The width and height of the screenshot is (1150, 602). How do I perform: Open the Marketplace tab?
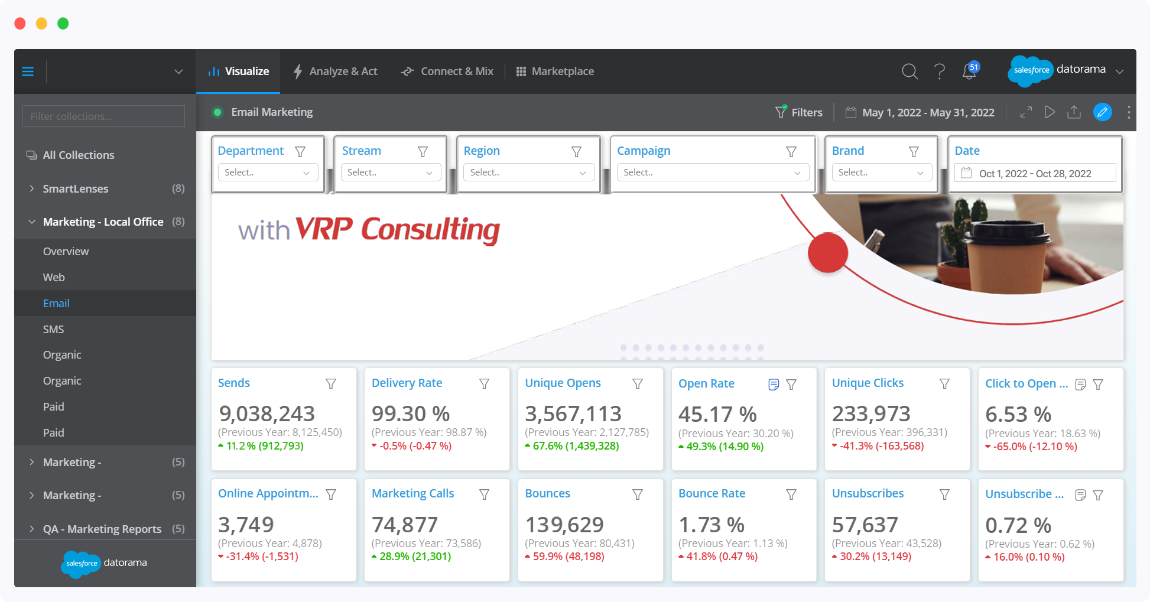pyautogui.click(x=555, y=71)
